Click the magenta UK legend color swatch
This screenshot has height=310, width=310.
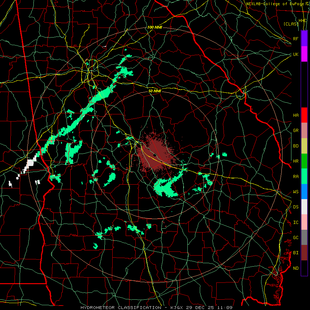point(304,54)
